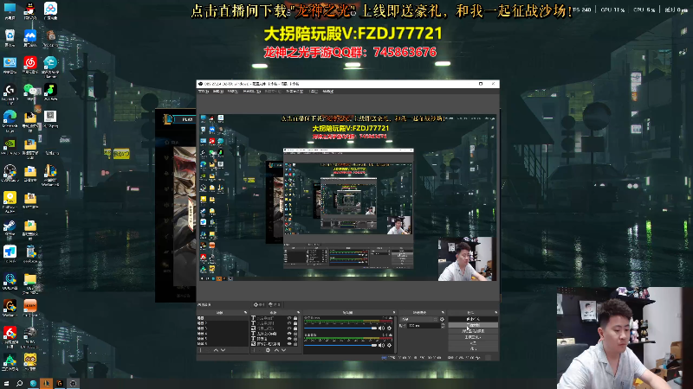Click the Exit button in OBS controls
Screen dimensions: 693x389
pos(473,349)
